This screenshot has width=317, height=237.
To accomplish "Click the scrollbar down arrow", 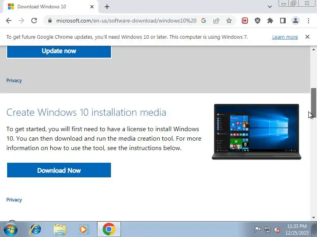I will (x=313, y=218).
